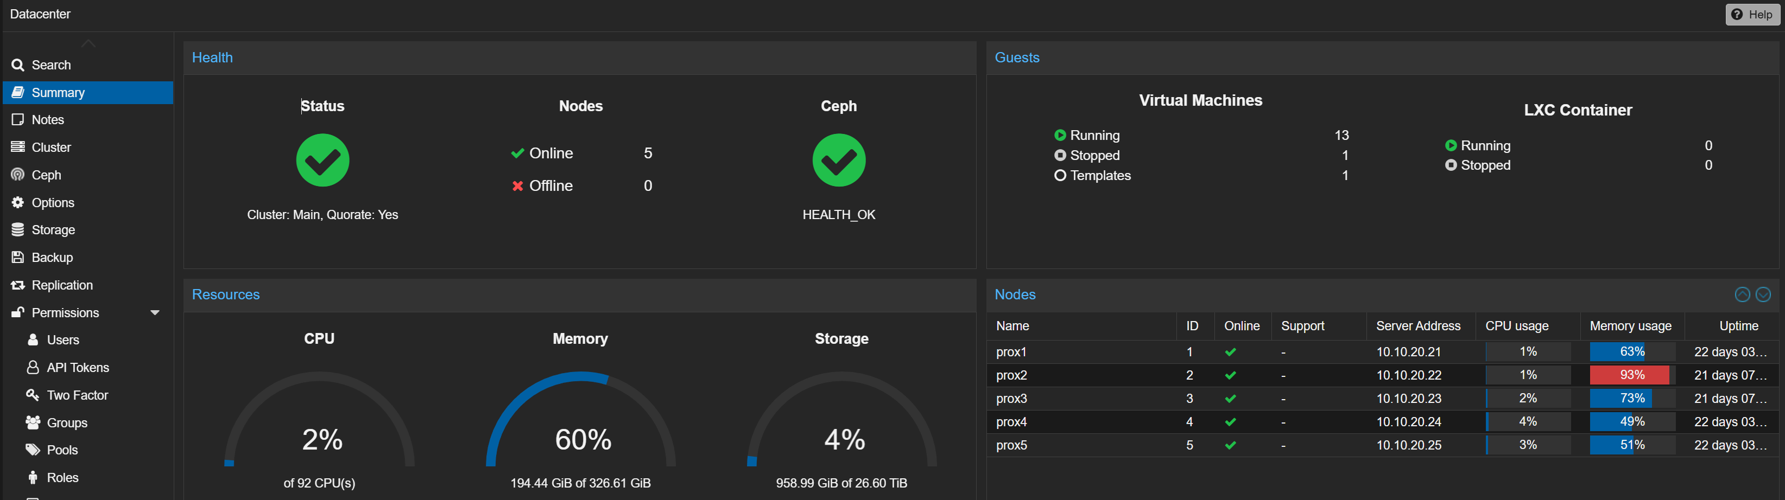Open Storage via its database icon
The width and height of the screenshot is (1785, 500).
(x=18, y=230)
